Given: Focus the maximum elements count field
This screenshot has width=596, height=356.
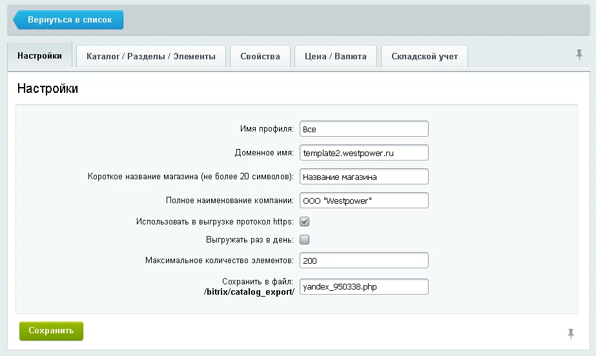Looking at the screenshot, I should 364,261.
